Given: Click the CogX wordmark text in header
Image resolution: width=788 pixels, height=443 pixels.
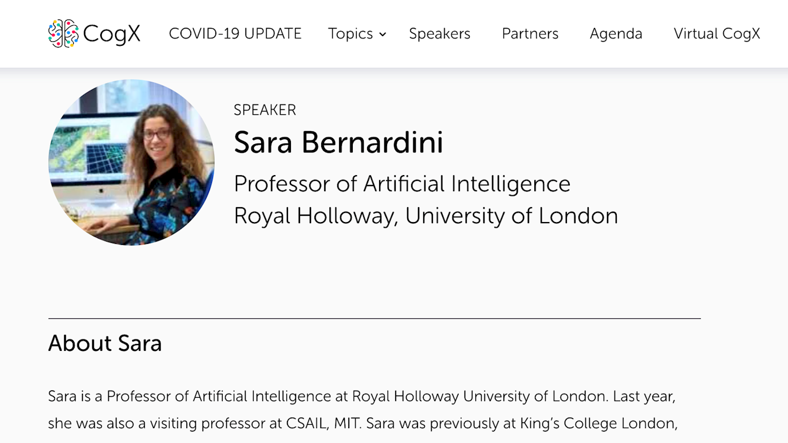Looking at the screenshot, I should (112, 34).
